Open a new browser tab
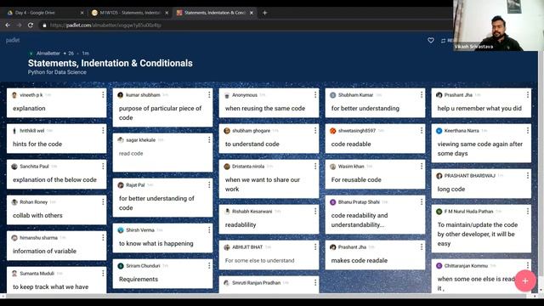Viewport: 544px width, 306px height. (x=264, y=13)
